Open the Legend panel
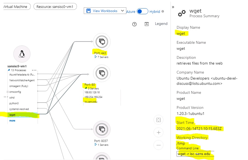This screenshot has width=248, height=160. pos(161,24)
